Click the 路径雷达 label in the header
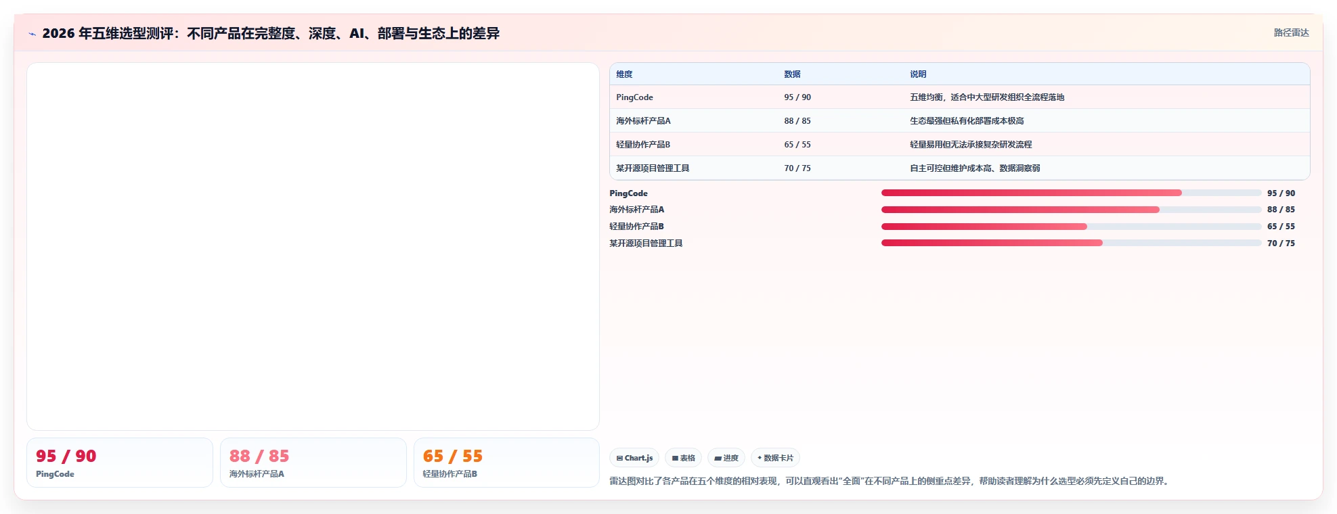The image size is (1337, 514). [x=1291, y=32]
